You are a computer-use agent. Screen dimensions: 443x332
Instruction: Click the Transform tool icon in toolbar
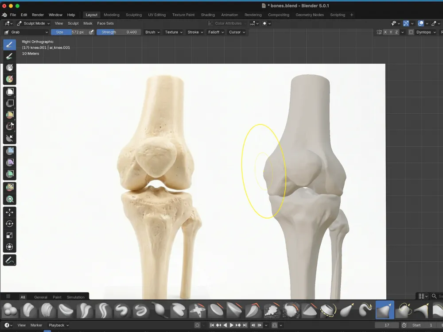tap(9, 247)
